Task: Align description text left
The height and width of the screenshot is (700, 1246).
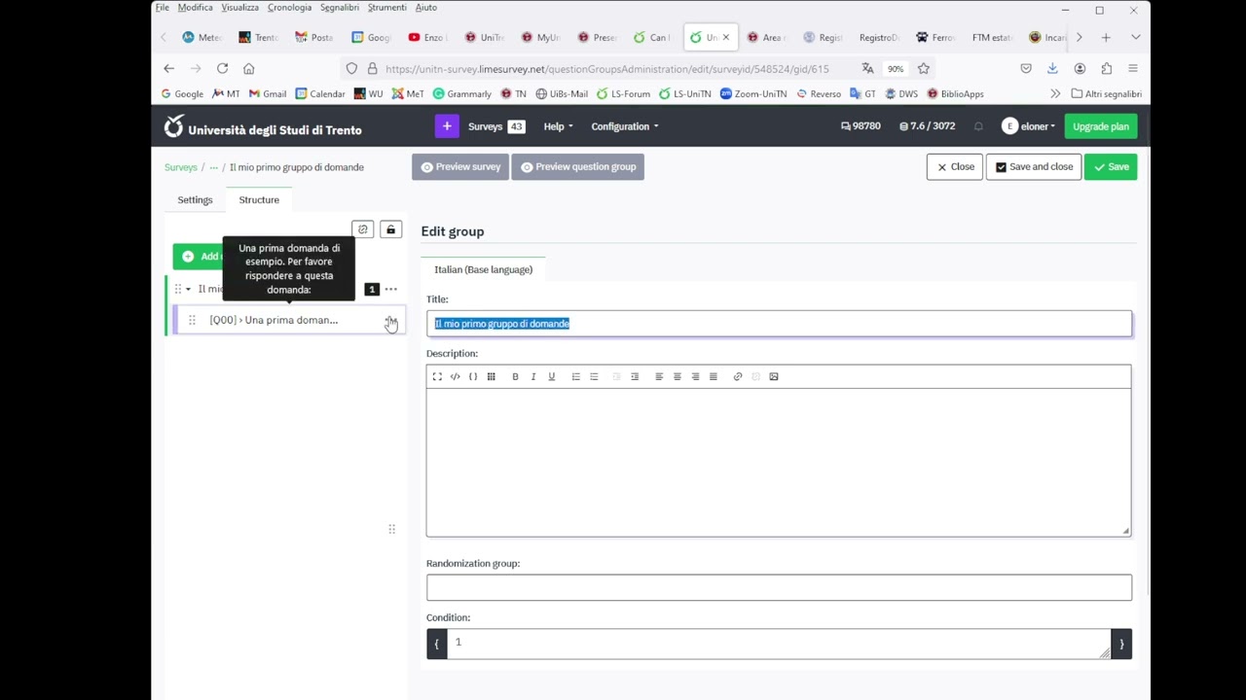Action: 659,376
